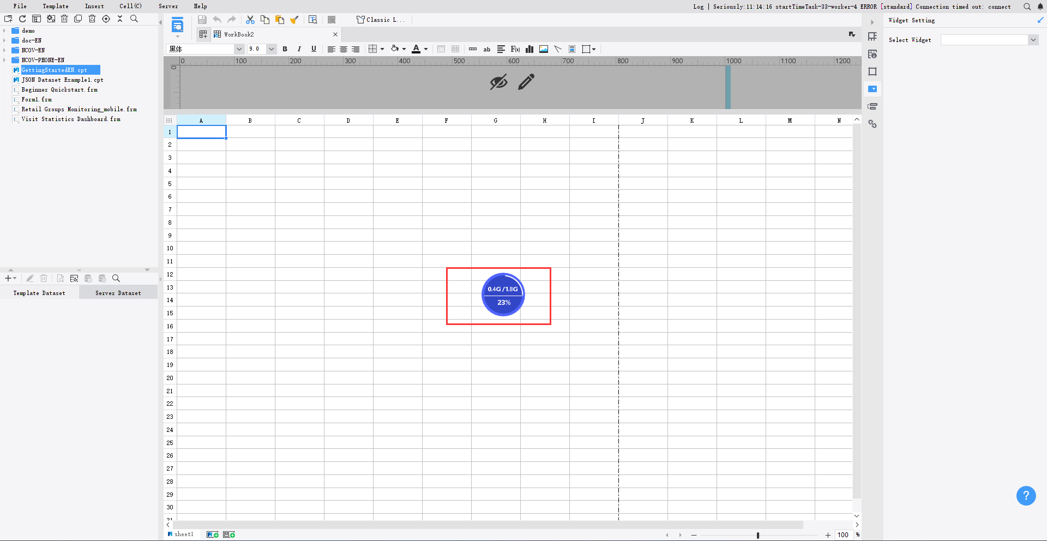Open Cell Element panel icon in right sidebar

click(x=872, y=37)
